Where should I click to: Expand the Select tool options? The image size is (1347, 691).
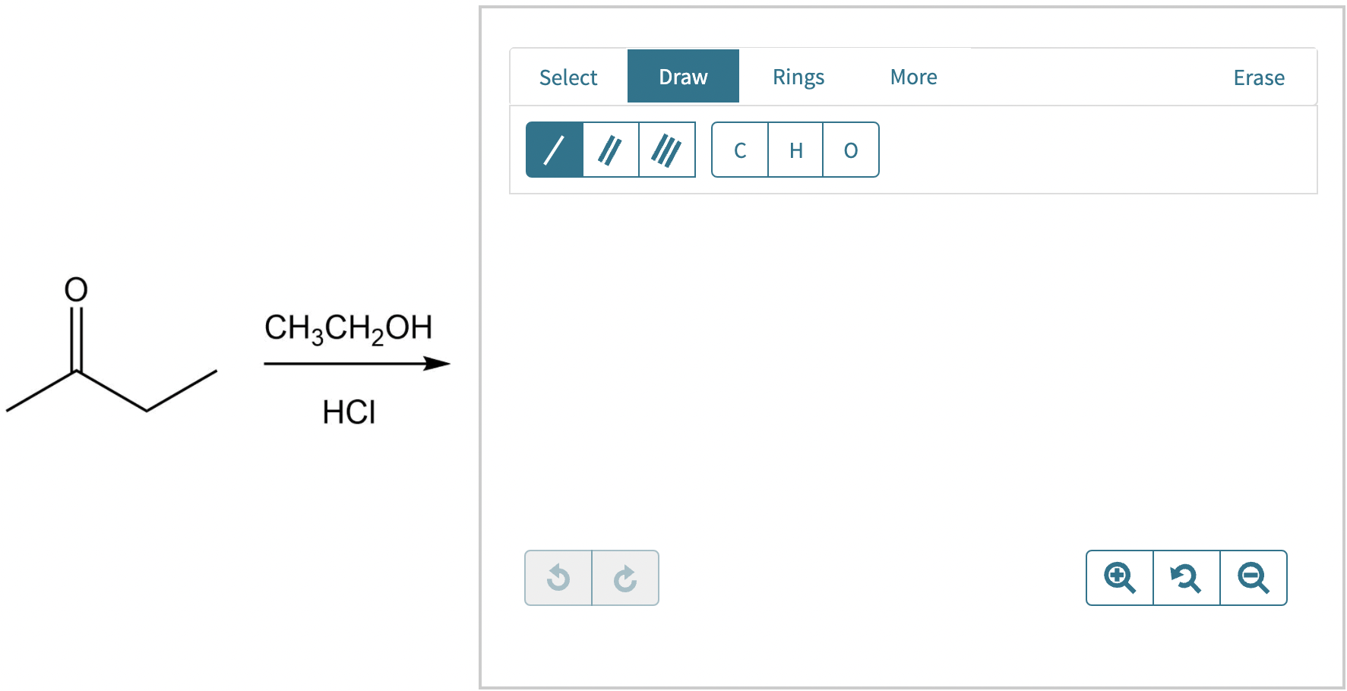click(x=568, y=76)
